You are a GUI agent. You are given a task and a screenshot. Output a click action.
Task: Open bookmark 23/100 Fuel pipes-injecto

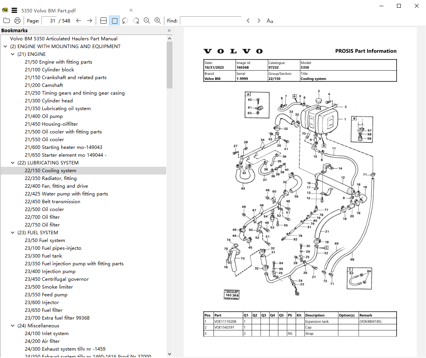click(x=53, y=248)
